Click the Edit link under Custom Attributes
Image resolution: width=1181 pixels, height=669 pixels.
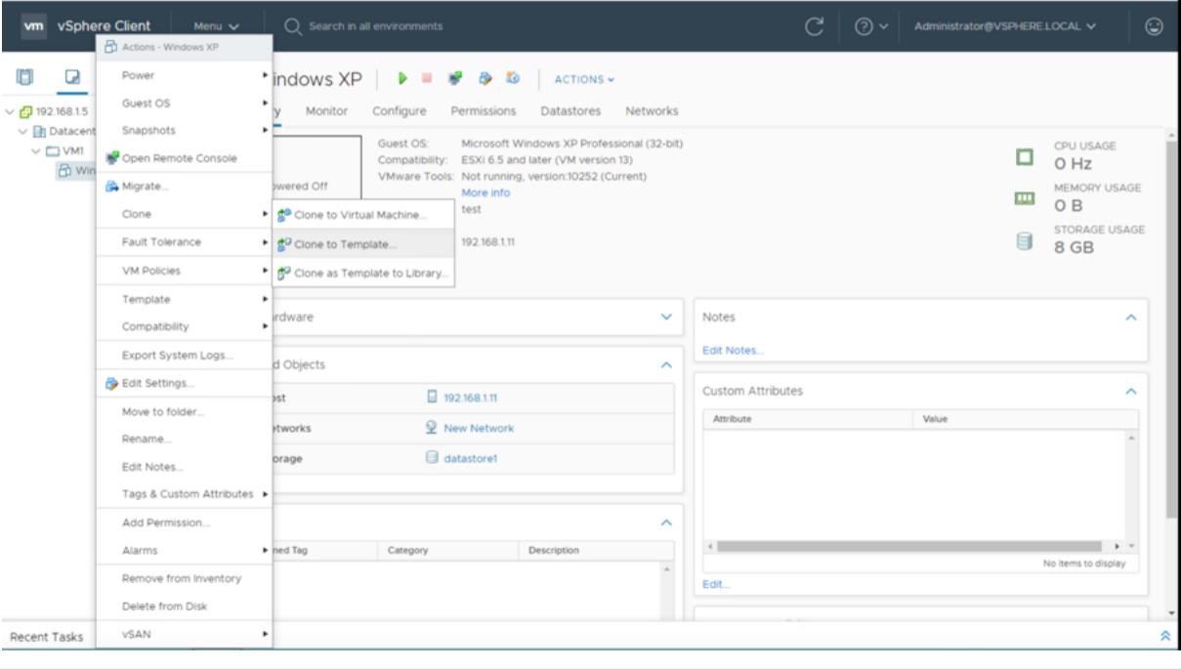(x=715, y=584)
